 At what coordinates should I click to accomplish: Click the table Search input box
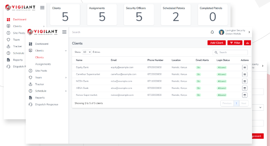click(230, 52)
